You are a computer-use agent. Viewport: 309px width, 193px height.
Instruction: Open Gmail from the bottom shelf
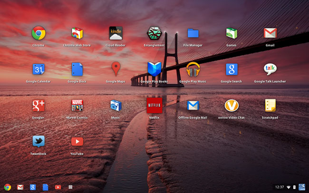click(20, 187)
